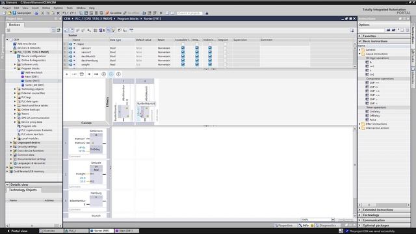Toggle Accessible checkbox for sensor2 row
Viewport: 416px width, 234px height.
click(183, 52)
